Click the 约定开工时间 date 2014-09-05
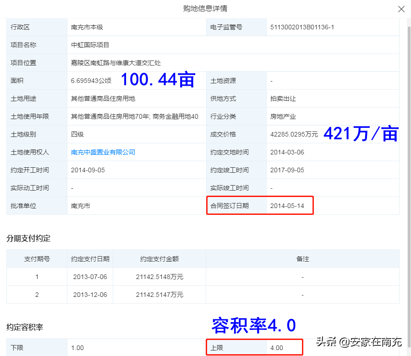This screenshot has width=411, height=356. (x=88, y=170)
